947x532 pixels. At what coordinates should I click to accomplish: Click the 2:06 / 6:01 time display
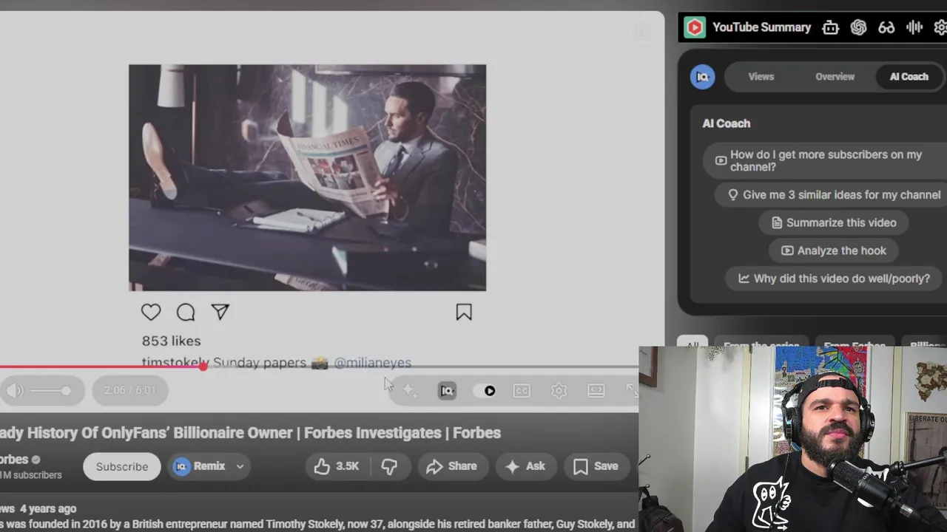point(129,390)
